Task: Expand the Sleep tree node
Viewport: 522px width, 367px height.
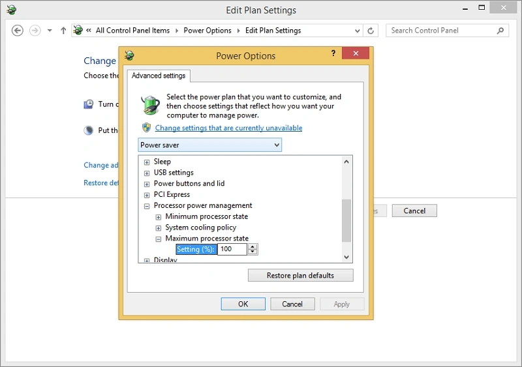Action: tap(146, 162)
